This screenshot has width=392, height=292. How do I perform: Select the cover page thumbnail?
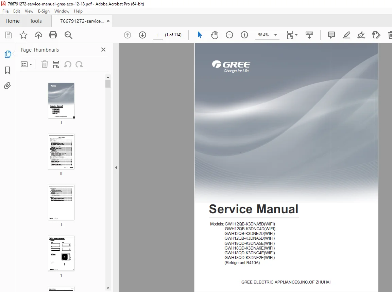[x=61, y=100]
